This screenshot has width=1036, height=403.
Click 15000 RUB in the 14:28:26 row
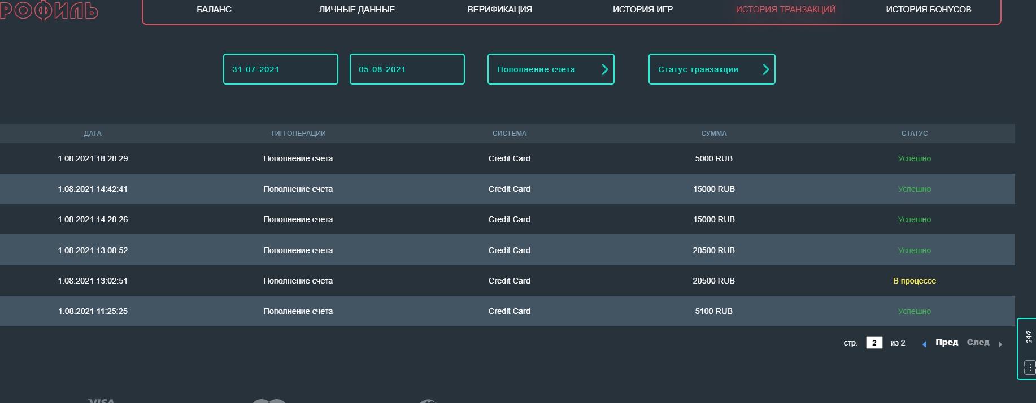tap(714, 219)
